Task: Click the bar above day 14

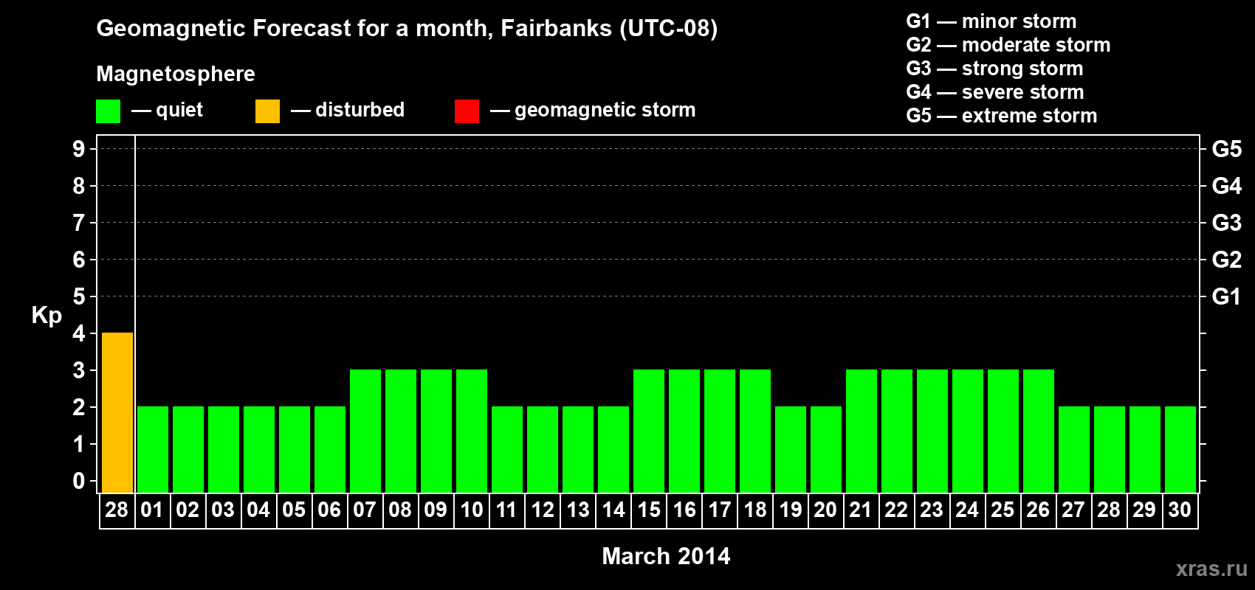Action: 613,449
